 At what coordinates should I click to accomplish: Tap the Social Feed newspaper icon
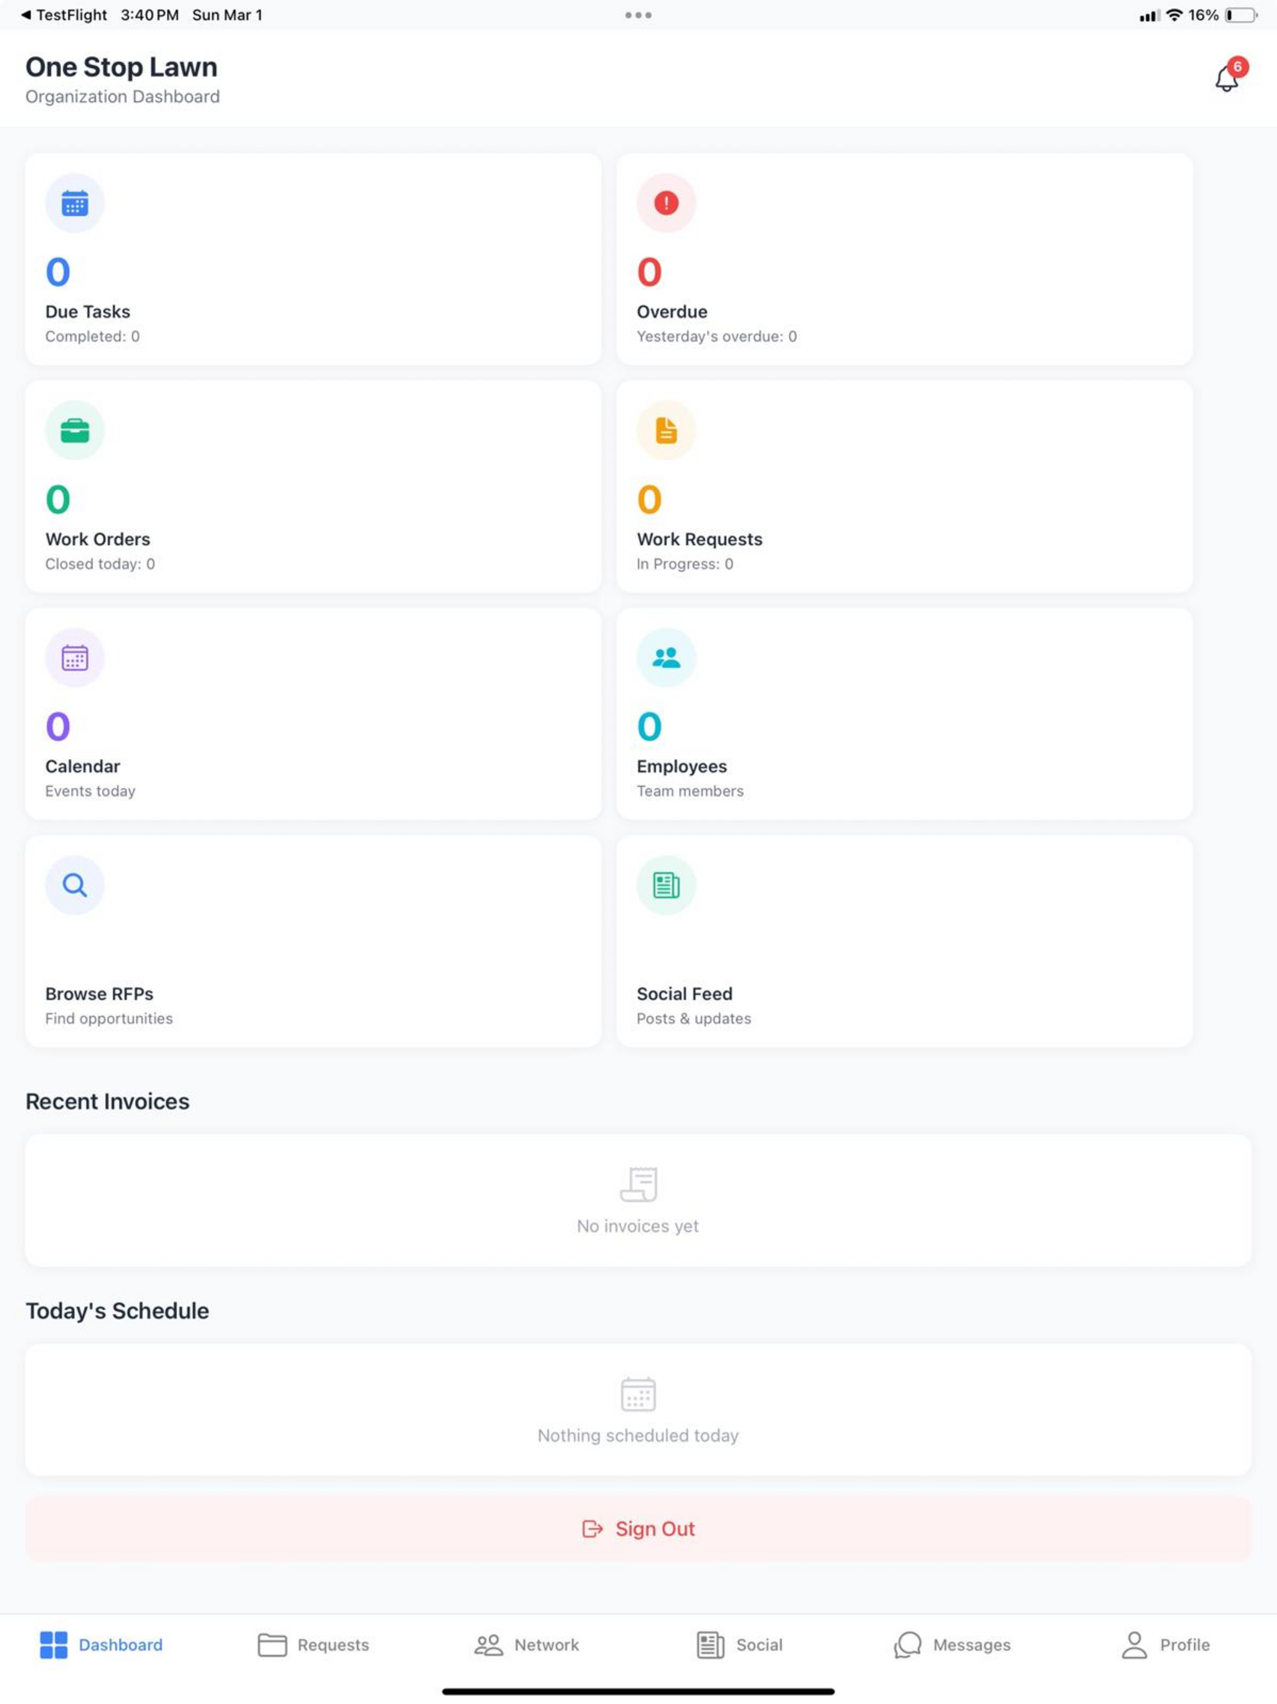click(x=666, y=885)
